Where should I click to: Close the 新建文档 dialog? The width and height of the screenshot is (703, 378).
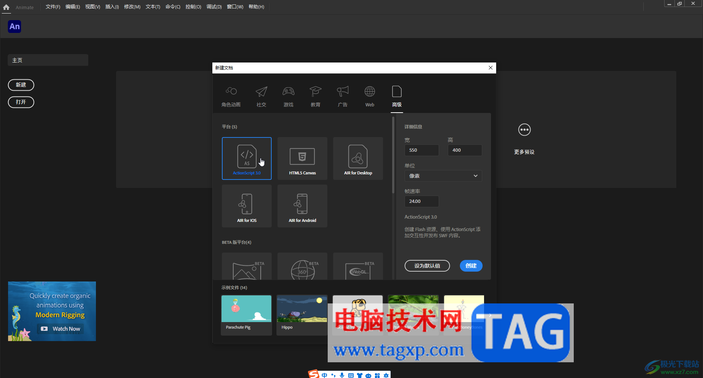[x=491, y=68]
